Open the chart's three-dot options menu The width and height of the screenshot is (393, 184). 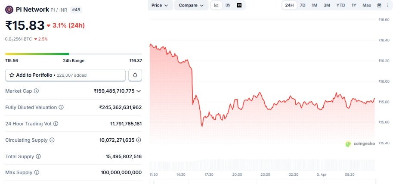pyautogui.click(x=388, y=5)
